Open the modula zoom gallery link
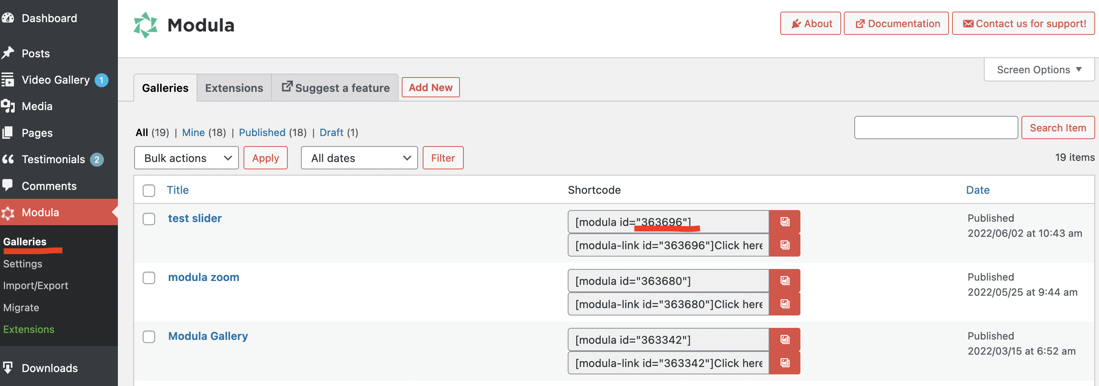Screen dimensions: 1099x386 tap(204, 277)
